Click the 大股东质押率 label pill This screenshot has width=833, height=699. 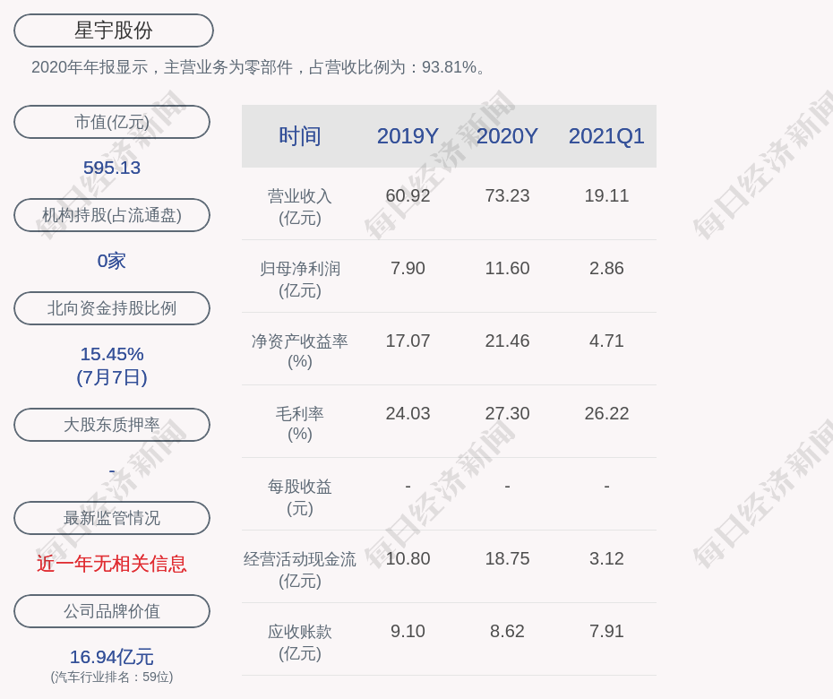pyautogui.click(x=112, y=425)
